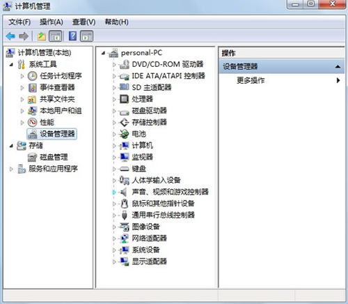
Task: Open the Help question mark icon
Action: click(x=72, y=36)
